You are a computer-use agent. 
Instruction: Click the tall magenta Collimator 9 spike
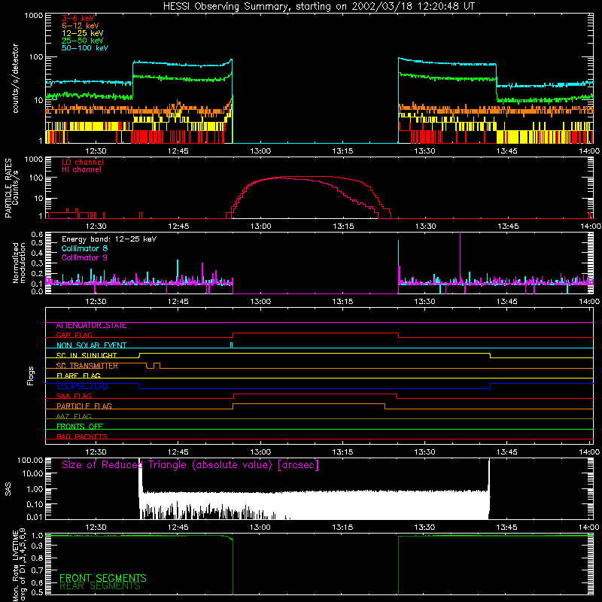(460, 257)
